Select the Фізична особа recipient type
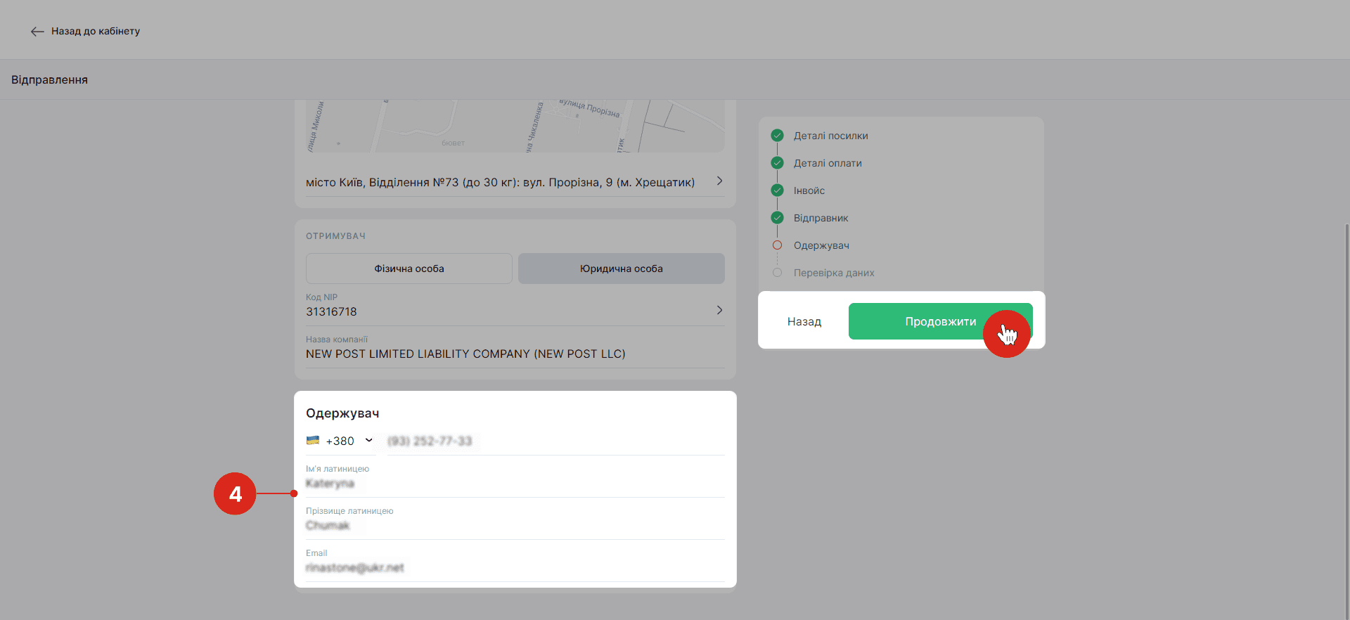1350x620 pixels. click(x=409, y=269)
